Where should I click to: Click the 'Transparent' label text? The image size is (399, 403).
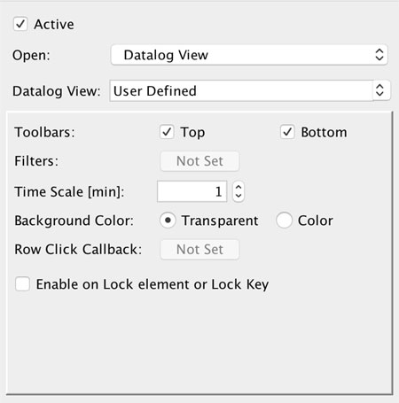point(220,221)
